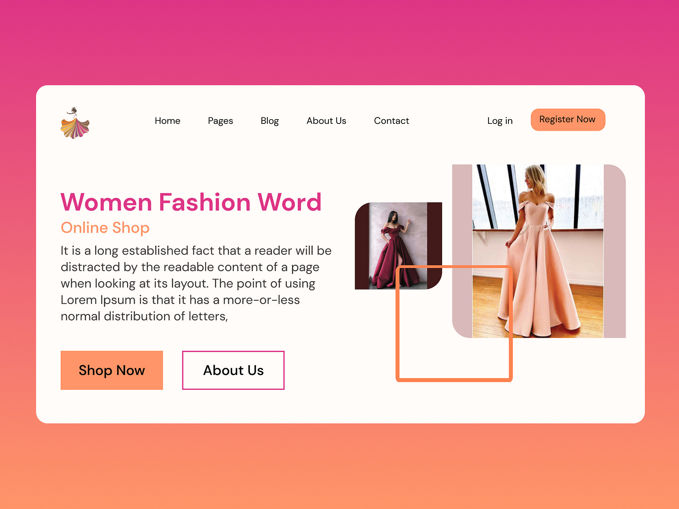Select About Us in the navigation bar
679x509 pixels.
[x=326, y=121]
